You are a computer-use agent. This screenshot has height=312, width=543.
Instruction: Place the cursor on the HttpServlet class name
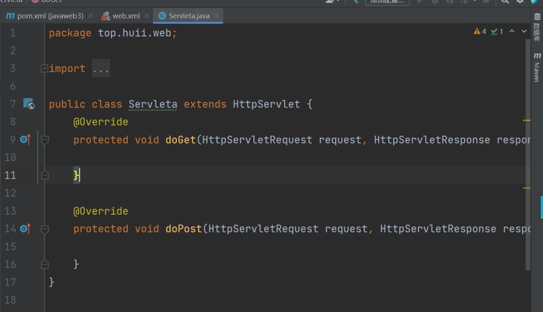click(x=266, y=104)
